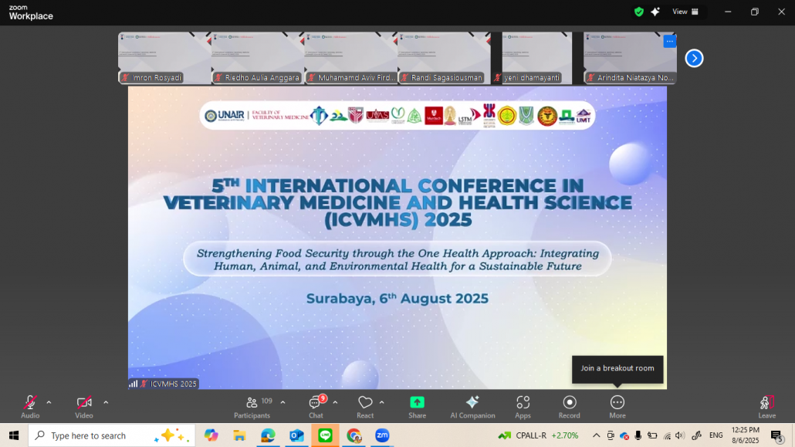
Task: Show hidden system tray icons
Action: pos(596,435)
